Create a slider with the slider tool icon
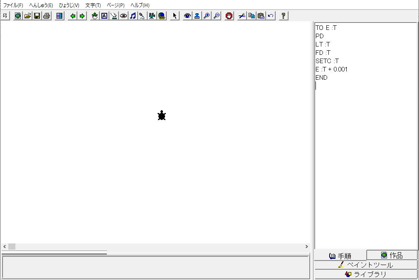This screenshot has width=419, height=280. coord(114,16)
